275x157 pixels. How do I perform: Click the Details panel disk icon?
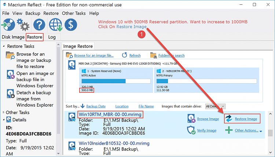(x=8, y=120)
